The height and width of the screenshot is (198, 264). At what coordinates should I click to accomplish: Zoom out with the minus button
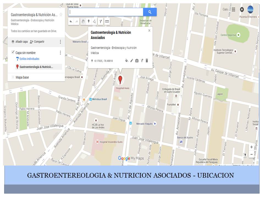(251, 154)
